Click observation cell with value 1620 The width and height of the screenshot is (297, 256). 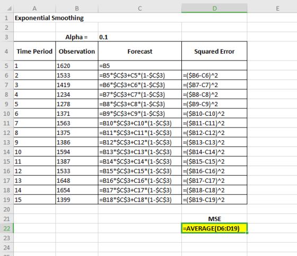click(77, 66)
